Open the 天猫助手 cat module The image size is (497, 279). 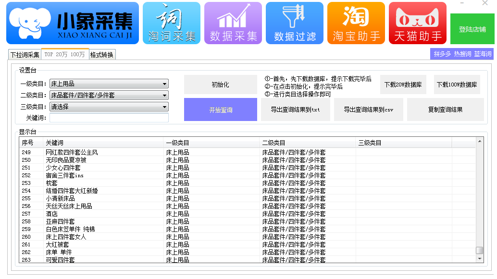tap(417, 23)
